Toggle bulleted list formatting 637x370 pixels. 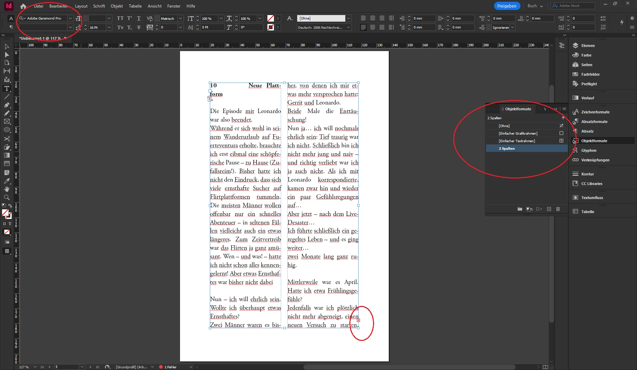coord(603,18)
